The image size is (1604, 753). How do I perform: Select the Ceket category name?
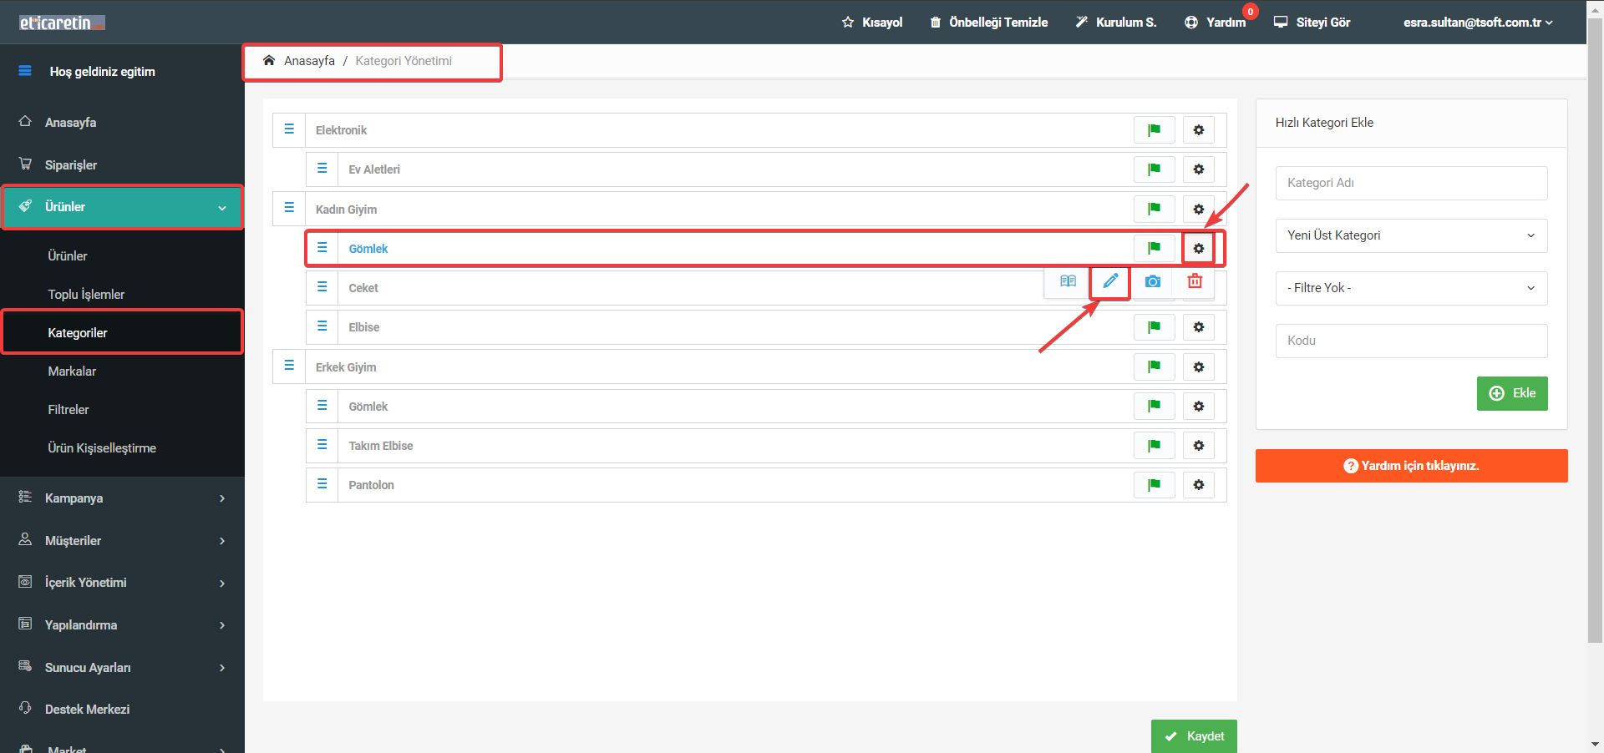pos(363,288)
